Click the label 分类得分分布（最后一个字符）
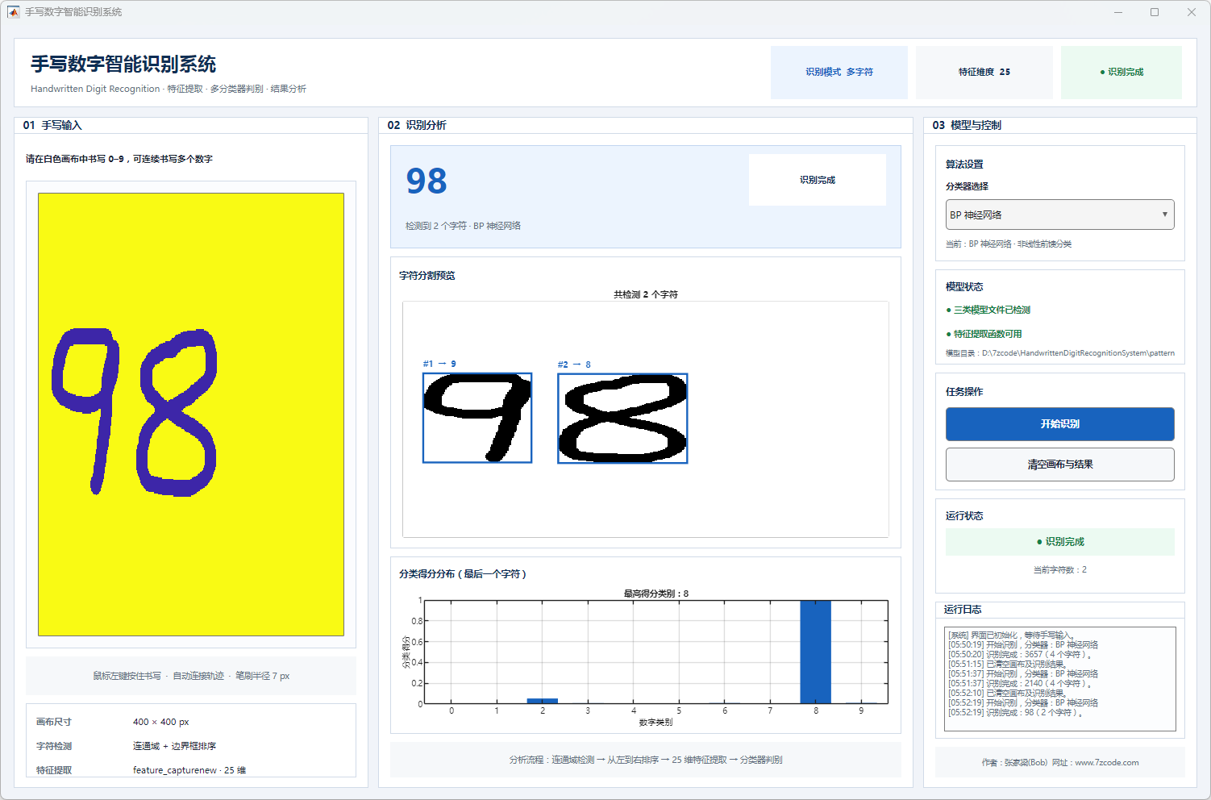The height and width of the screenshot is (800, 1211). [x=463, y=574]
